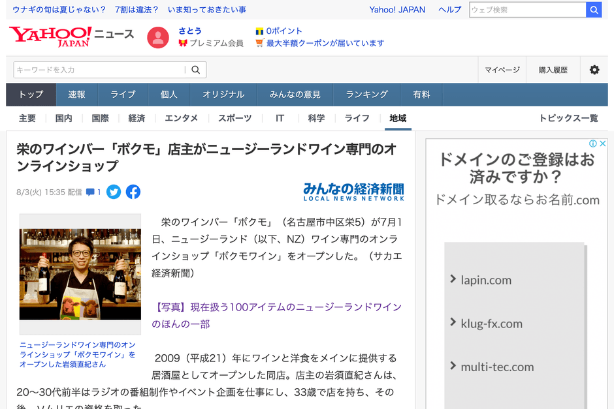This screenshot has height=409, width=614.
Task: Open the Facebook share icon
Action: pos(133,192)
